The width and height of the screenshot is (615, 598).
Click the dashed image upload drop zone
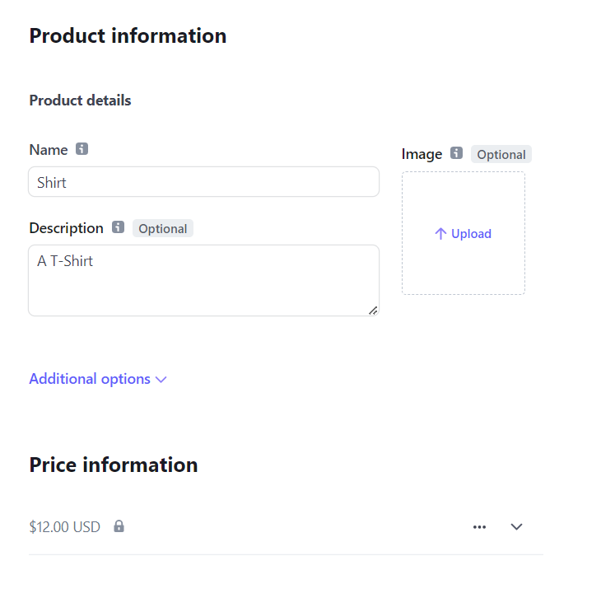coord(464,233)
